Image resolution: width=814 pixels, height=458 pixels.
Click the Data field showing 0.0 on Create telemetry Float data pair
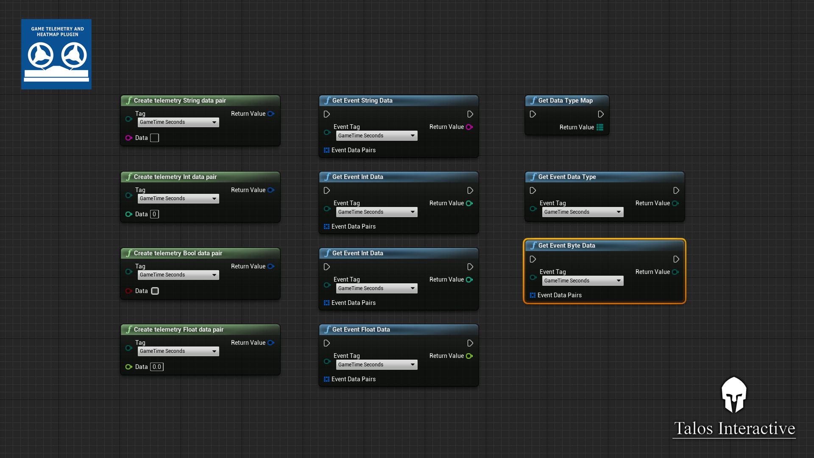[x=156, y=367]
